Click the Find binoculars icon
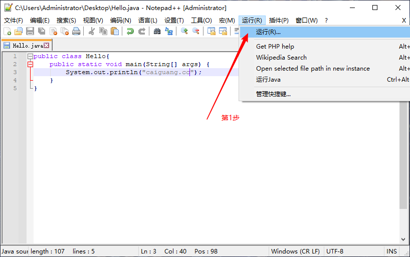410x257 pixels. point(157,31)
